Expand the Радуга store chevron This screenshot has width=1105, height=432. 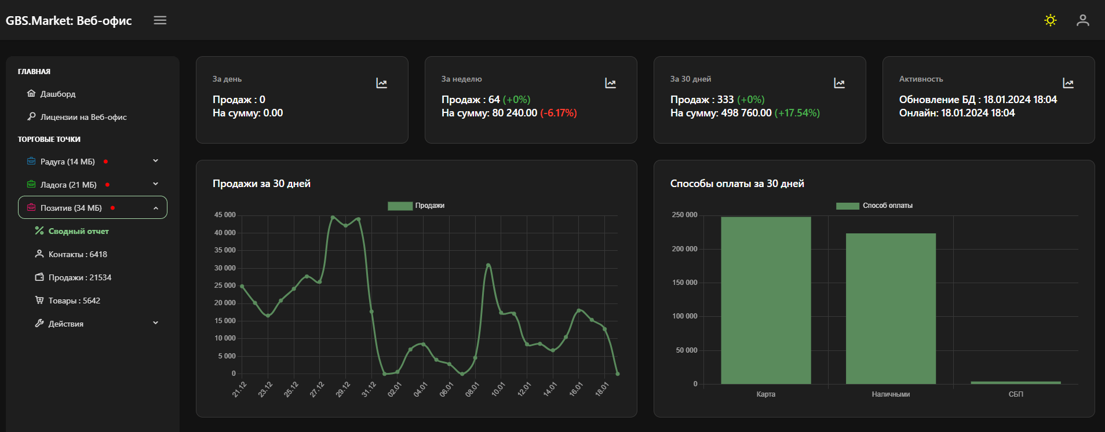point(155,161)
